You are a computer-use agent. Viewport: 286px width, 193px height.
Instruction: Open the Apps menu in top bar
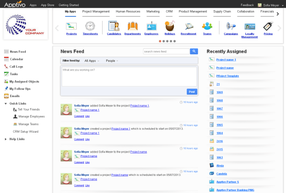[x=33, y=5]
